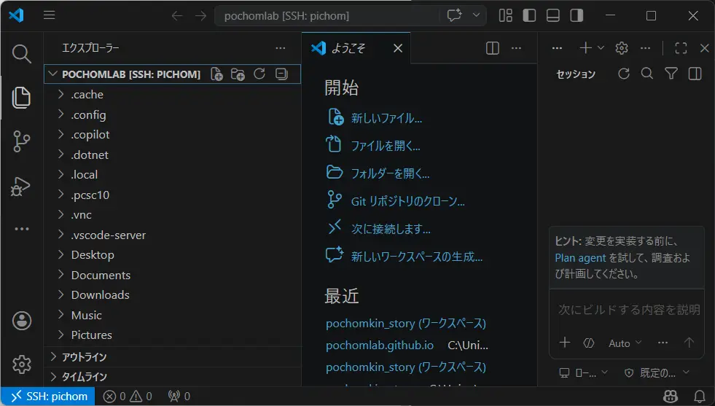Open the new session dropdown chevron
This screenshot has height=406, width=715.
point(601,48)
